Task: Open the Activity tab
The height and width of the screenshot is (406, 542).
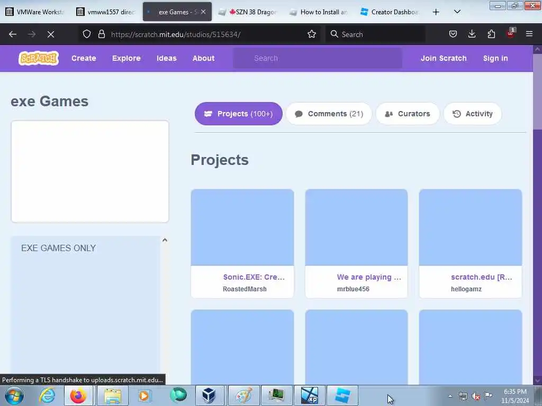Action: coord(473,114)
